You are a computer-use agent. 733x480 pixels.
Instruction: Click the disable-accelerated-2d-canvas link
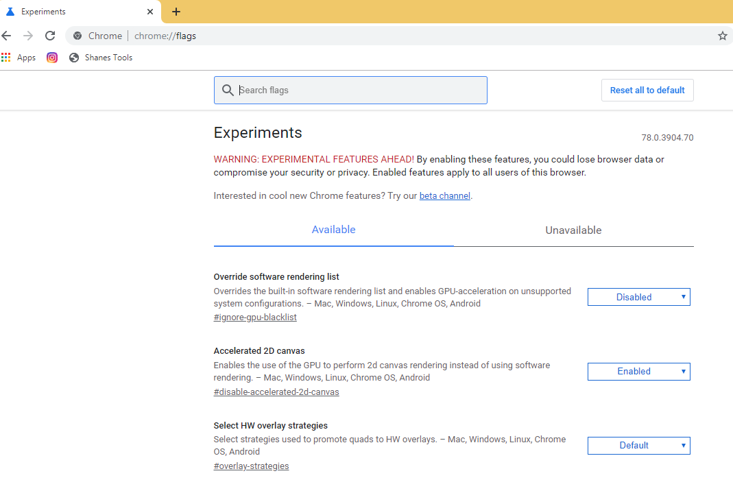(x=276, y=392)
